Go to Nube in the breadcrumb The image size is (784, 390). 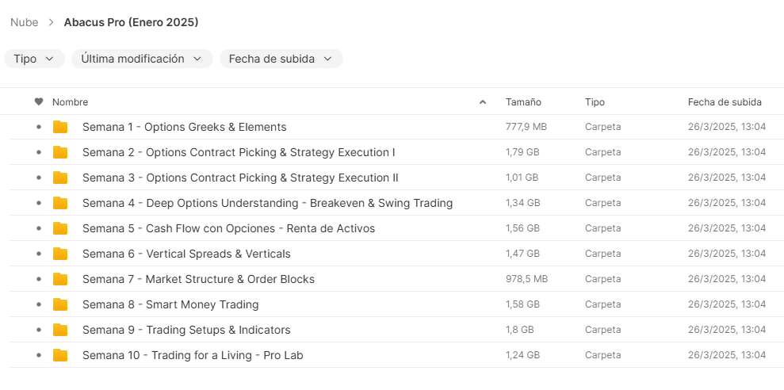click(x=25, y=22)
